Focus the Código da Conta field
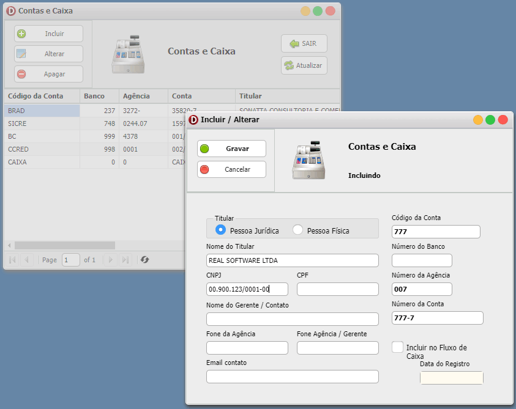 436,232
